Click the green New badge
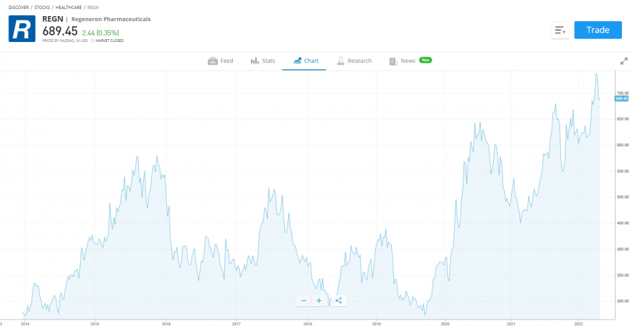The height and width of the screenshot is (328, 631). click(426, 60)
